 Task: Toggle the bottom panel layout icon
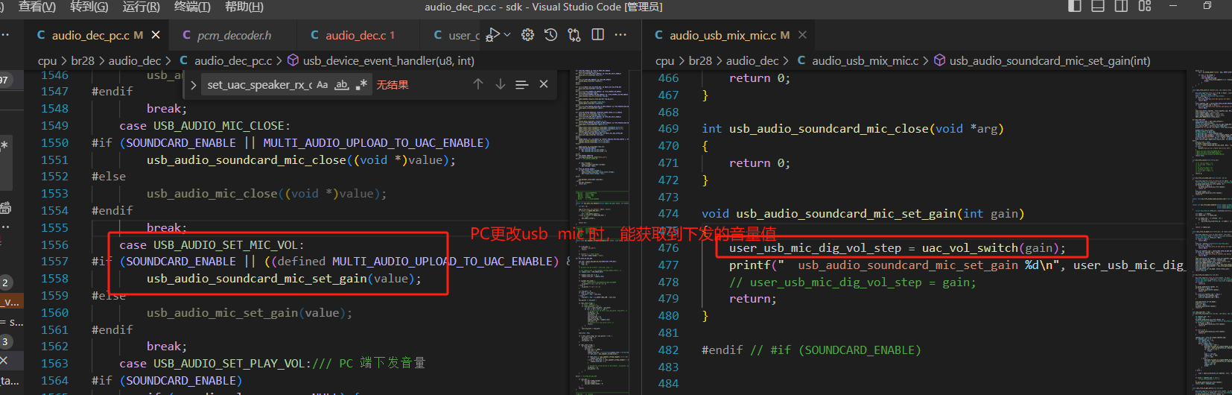coord(1098,6)
